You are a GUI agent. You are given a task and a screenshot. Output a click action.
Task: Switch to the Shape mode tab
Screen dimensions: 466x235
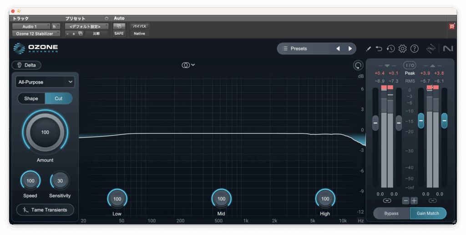pyautogui.click(x=31, y=98)
